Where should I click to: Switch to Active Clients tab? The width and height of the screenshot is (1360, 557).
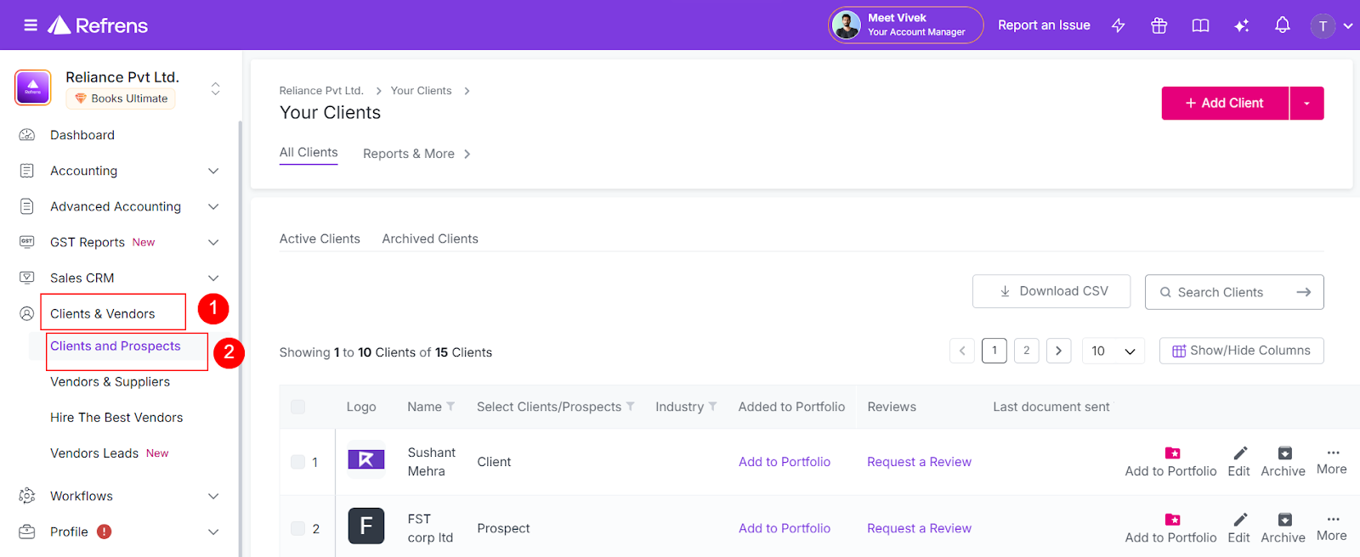point(320,239)
